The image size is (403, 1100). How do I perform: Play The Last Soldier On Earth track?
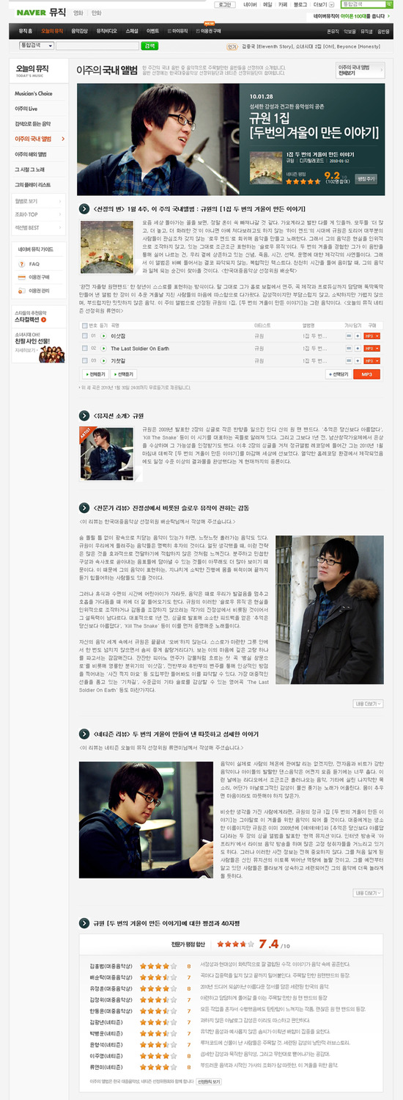coord(103,348)
